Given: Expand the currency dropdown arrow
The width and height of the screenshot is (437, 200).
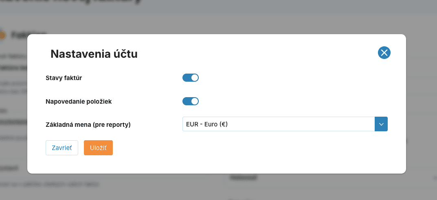Looking at the screenshot, I should pyautogui.click(x=381, y=124).
